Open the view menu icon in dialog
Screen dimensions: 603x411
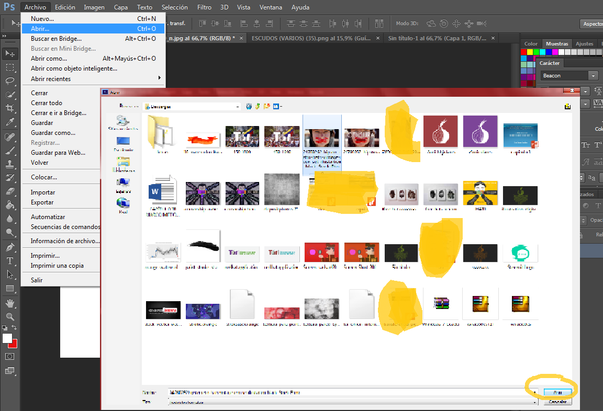(x=277, y=106)
